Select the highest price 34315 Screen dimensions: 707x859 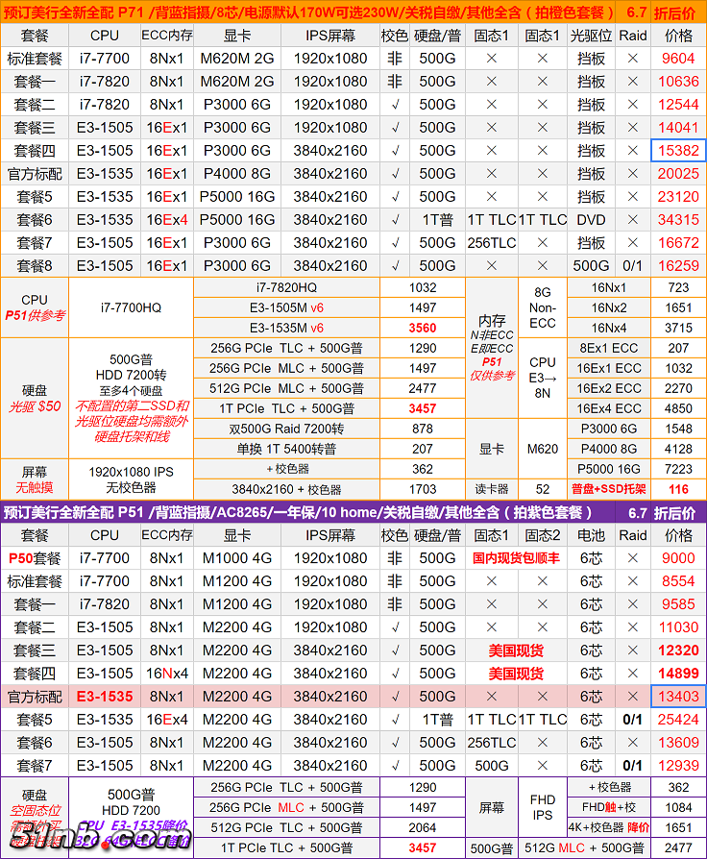click(678, 220)
